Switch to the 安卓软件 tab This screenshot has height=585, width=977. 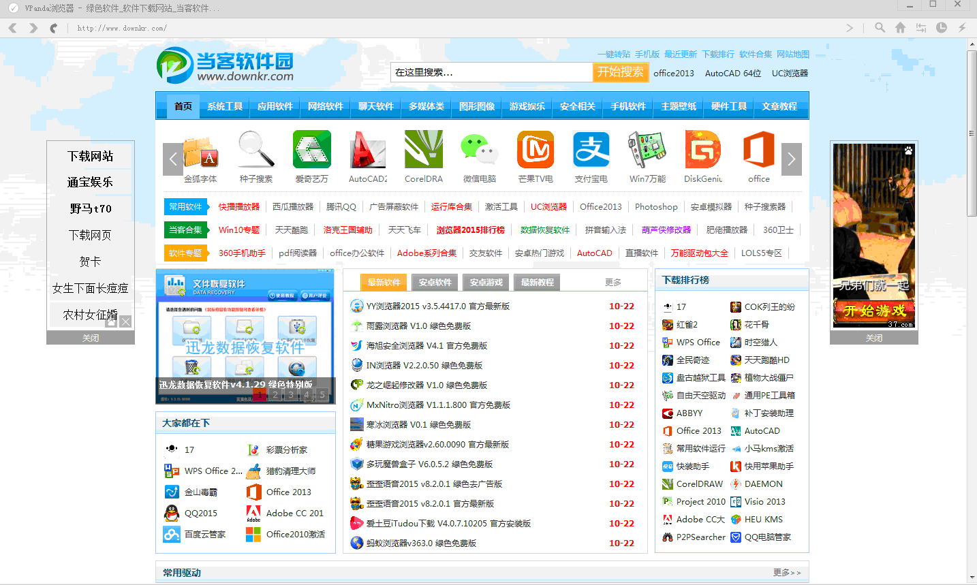point(435,282)
